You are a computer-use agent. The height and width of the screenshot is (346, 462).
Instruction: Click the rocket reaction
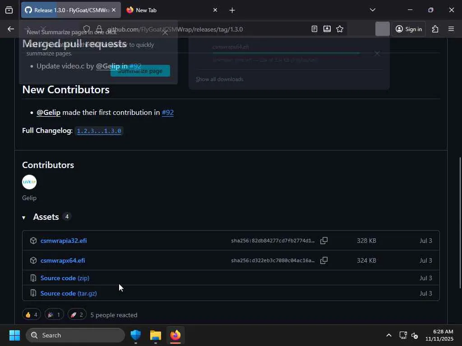pos(77,315)
